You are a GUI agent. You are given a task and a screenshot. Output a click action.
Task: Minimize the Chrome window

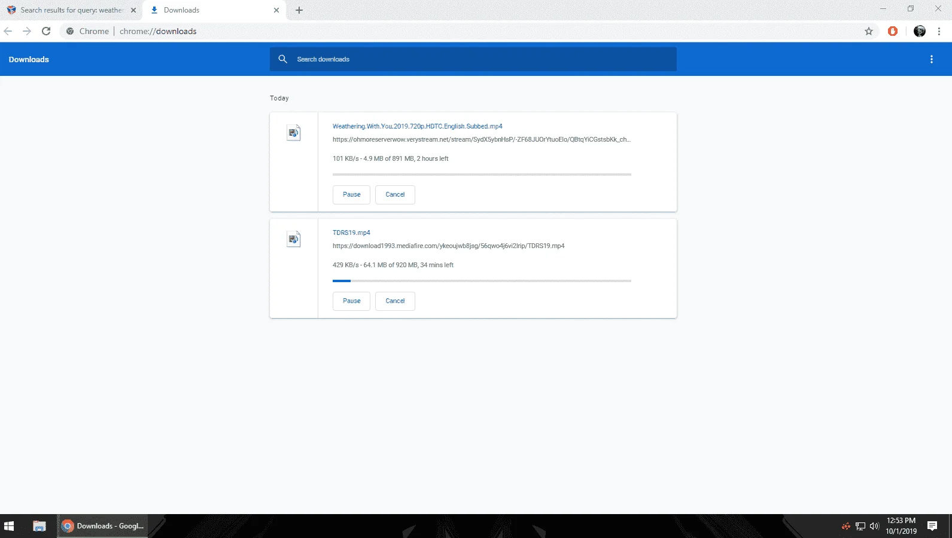[883, 8]
